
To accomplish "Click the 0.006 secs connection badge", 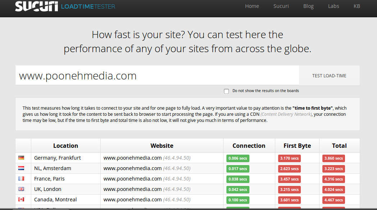I will pyautogui.click(x=238, y=158).
